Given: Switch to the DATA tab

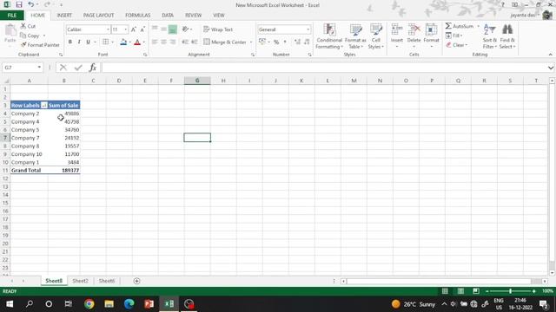Looking at the screenshot, I should [x=168, y=16].
